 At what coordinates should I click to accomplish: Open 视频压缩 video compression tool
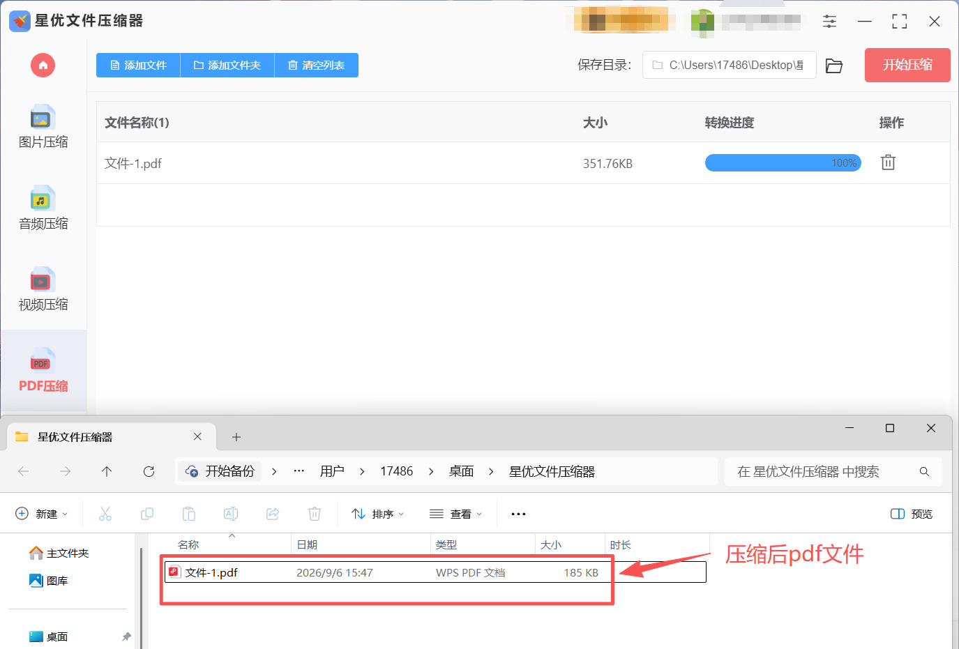[x=43, y=290]
